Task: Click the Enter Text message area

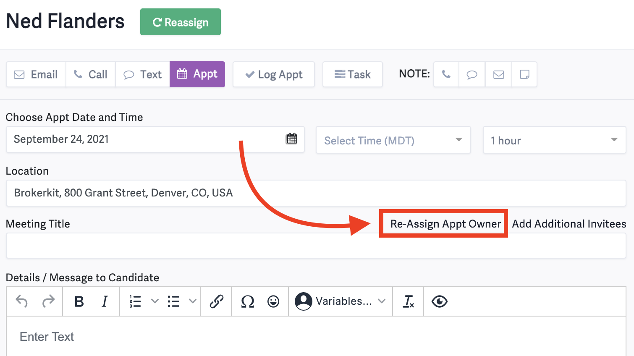Action: click(x=316, y=336)
